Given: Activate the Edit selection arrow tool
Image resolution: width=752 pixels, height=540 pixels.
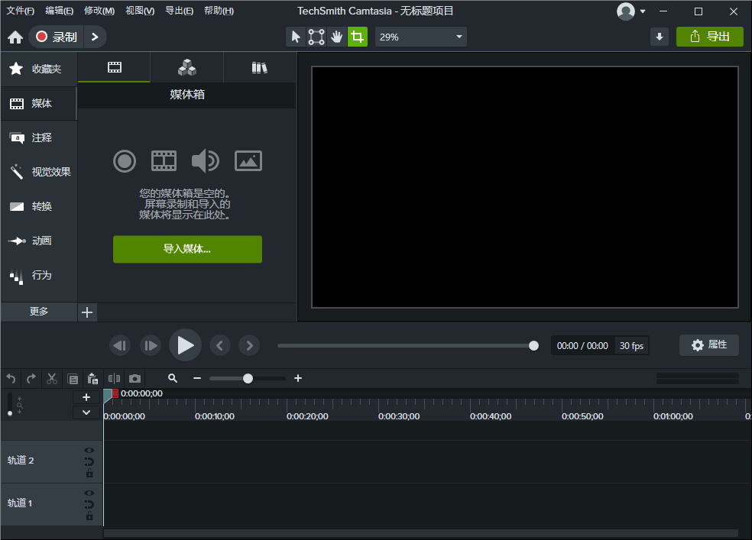Looking at the screenshot, I should coord(296,36).
